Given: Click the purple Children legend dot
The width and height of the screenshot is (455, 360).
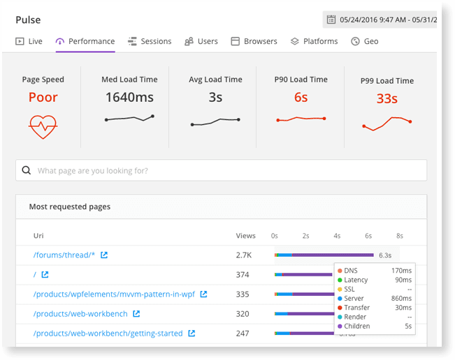Looking at the screenshot, I should pos(340,326).
